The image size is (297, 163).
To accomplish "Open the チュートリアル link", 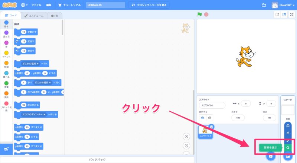I will click(70, 5).
